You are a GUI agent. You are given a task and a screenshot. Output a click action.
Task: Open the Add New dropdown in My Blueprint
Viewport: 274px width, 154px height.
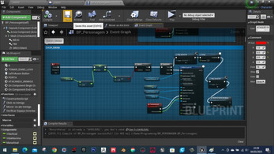[x=10, y=59]
